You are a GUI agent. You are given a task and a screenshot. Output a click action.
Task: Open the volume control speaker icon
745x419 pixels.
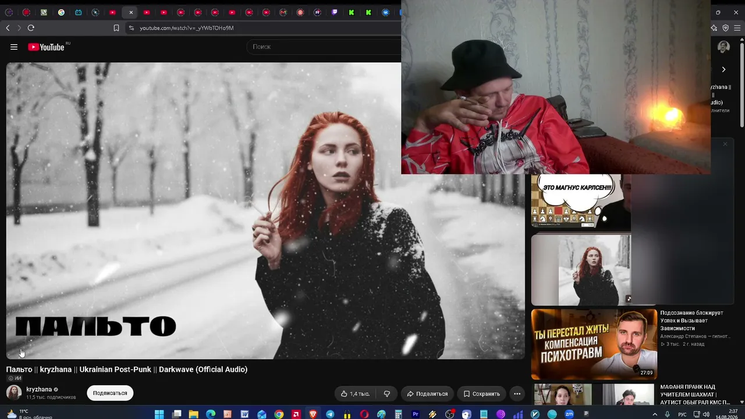coord(706,414)
